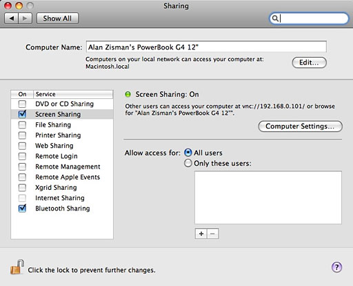This screenshot has height=286, width=353.
Task: Select the Screen Sharing service row
Action: pos(62,114)
